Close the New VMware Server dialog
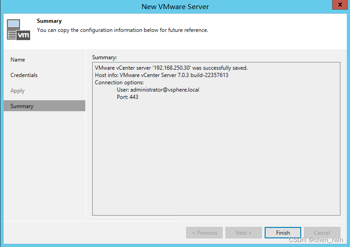 [340, 5]
